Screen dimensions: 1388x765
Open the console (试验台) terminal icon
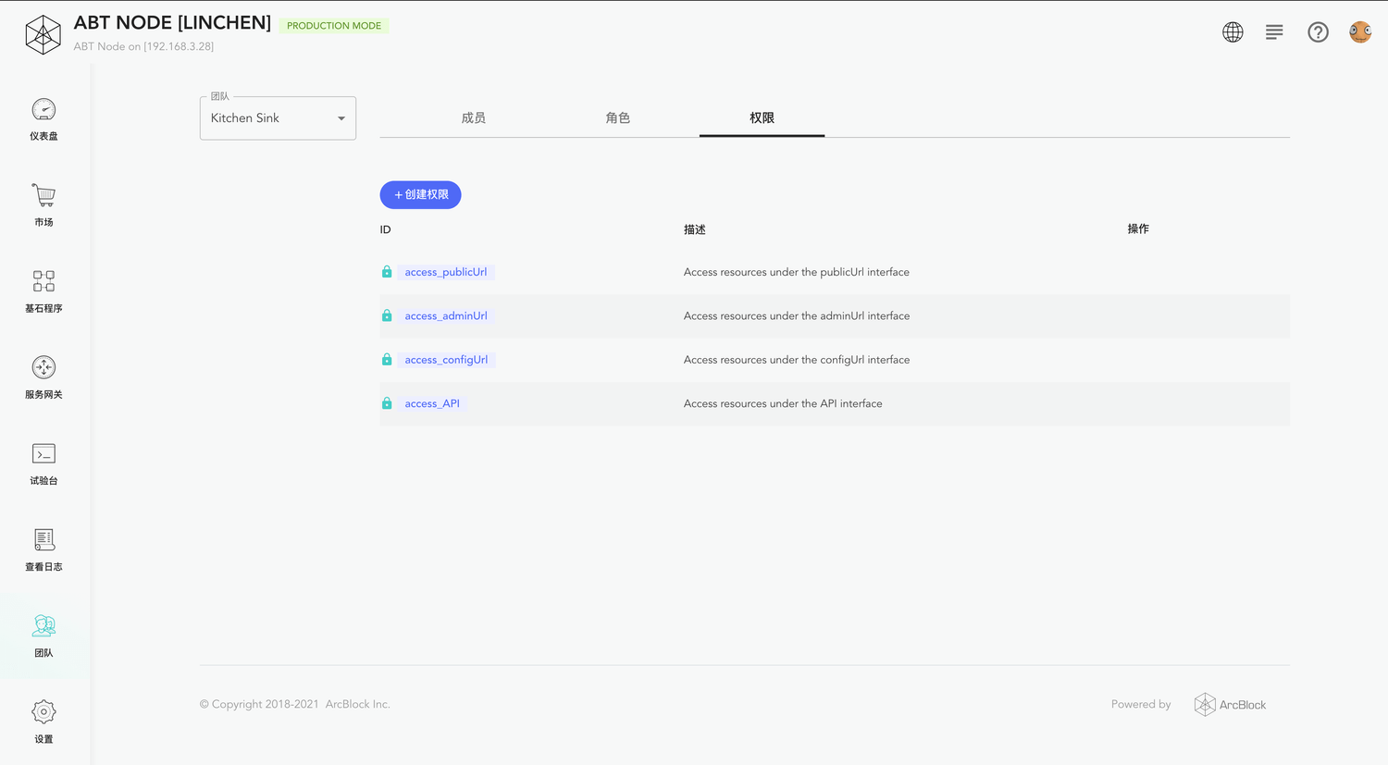(x=43, y=453)
